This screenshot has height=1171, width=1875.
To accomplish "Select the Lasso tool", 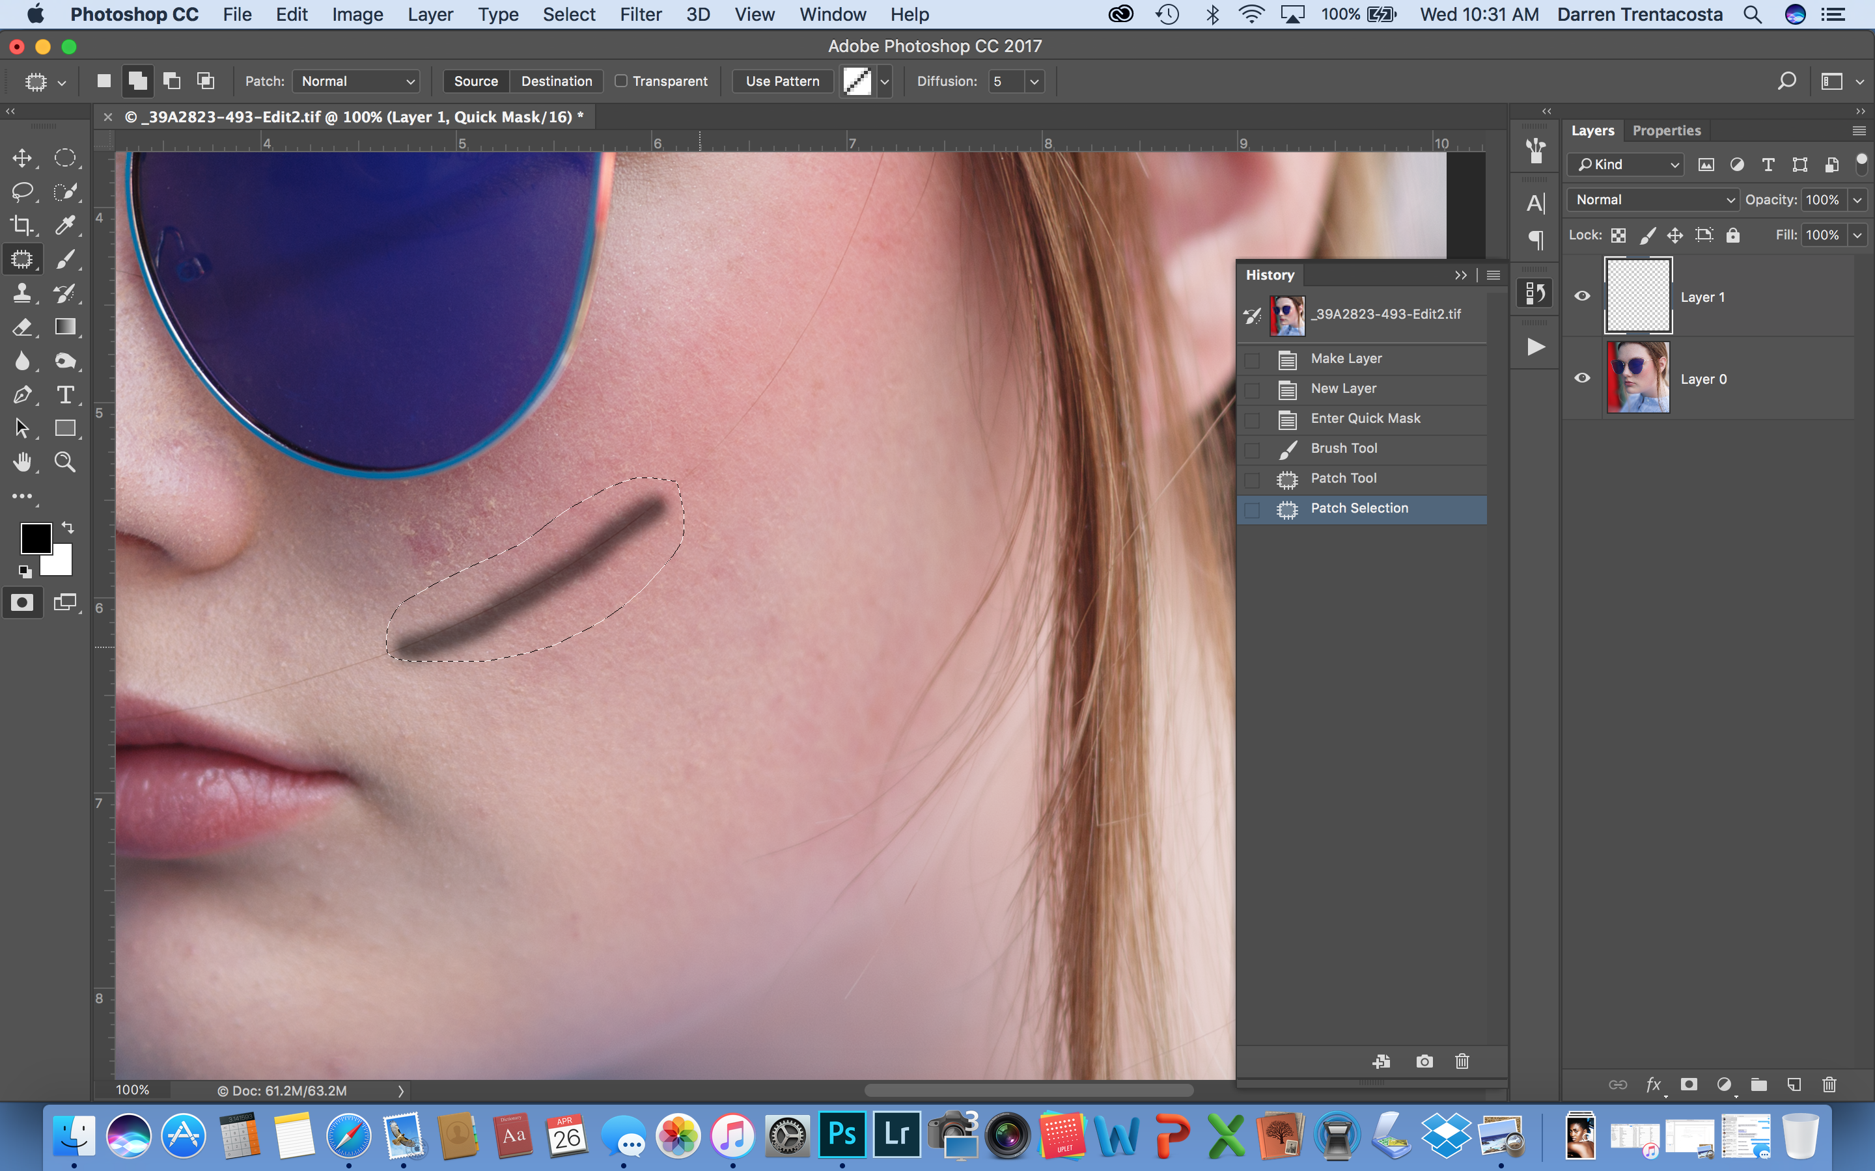I will [x=21, y=191].
